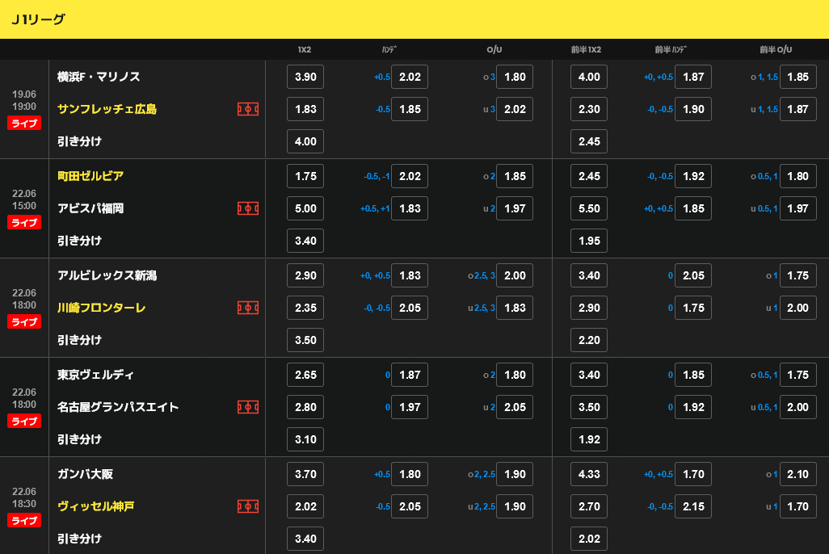Screen dimensions: 829x554
Task: Select 横浜F・マリノス 1X2 odds 3.90
Action: 305,77
